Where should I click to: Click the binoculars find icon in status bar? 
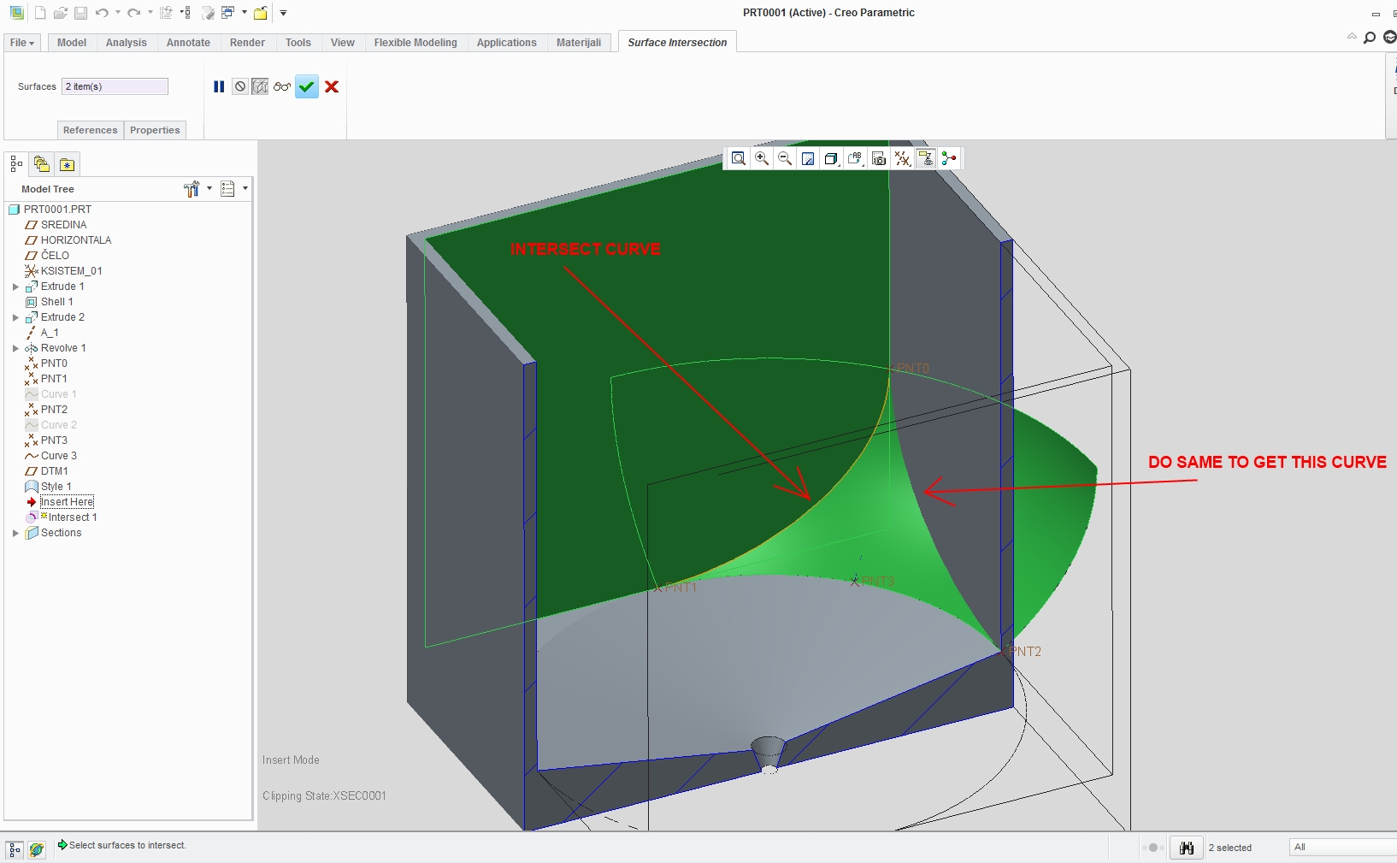click(1187, 848)
